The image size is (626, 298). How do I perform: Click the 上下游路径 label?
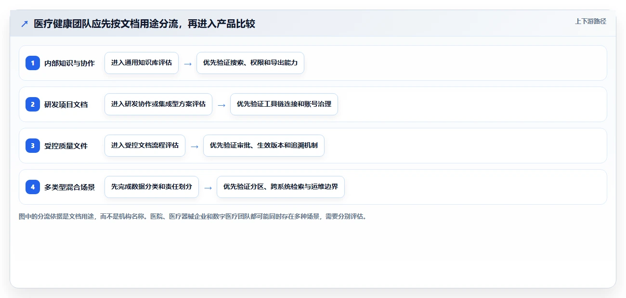tap(590, 21)
